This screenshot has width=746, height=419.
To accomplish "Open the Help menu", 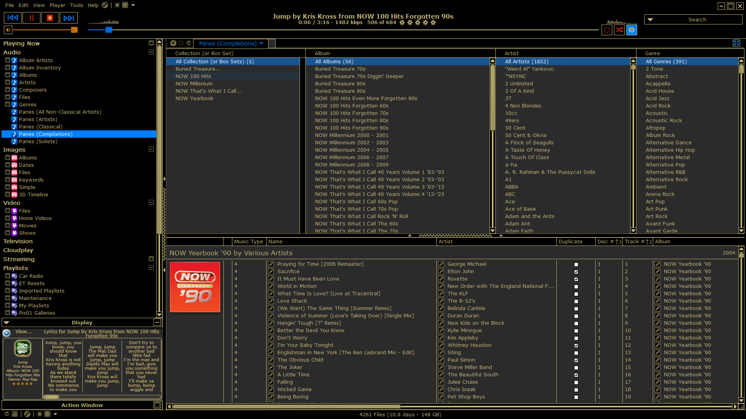I will pyautogui.click(x=93, y=5).
